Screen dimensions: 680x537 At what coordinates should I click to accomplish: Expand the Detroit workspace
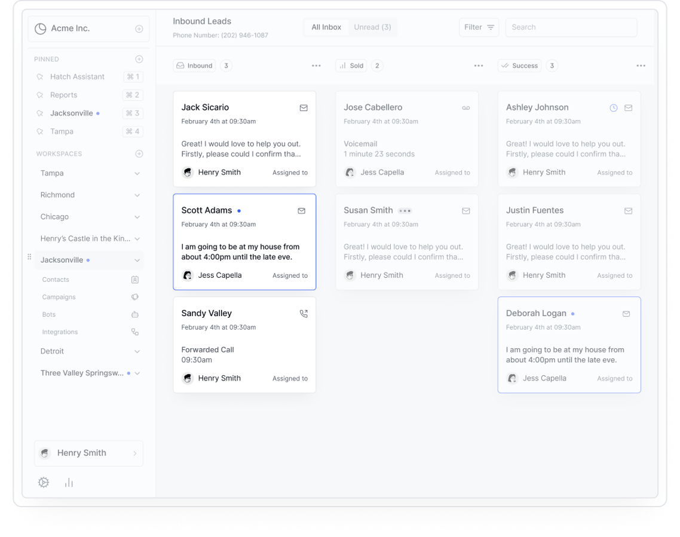point(138,351)
